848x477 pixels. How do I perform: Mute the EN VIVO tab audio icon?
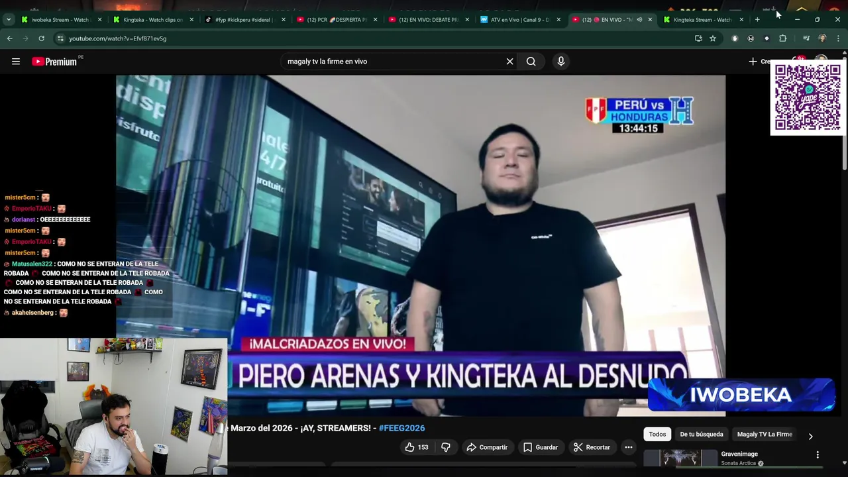(639, 19)
